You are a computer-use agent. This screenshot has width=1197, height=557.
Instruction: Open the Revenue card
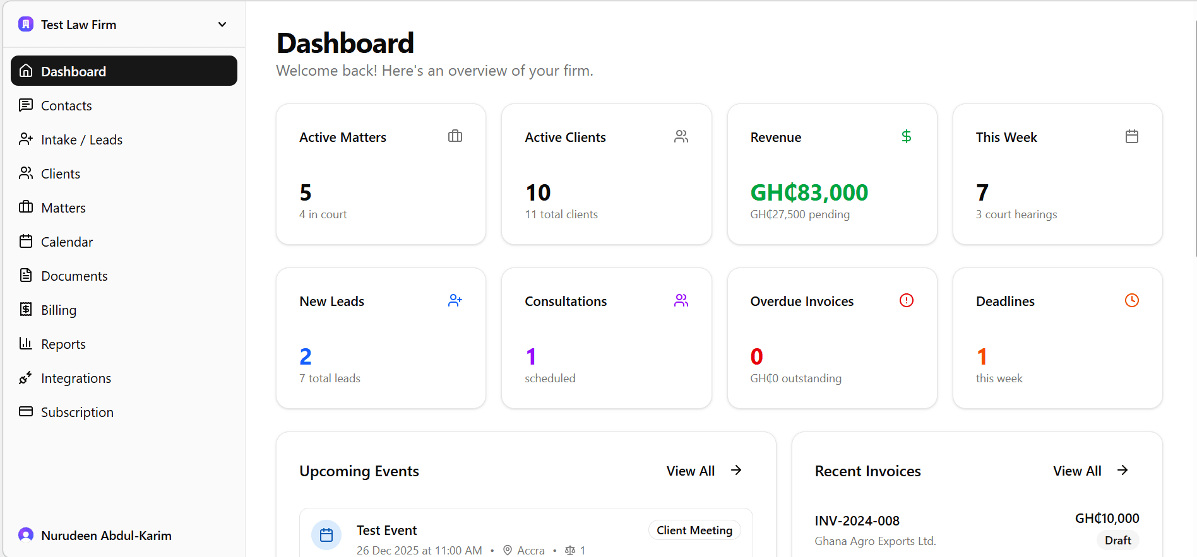pyautogui.click(x=832, y=174)
